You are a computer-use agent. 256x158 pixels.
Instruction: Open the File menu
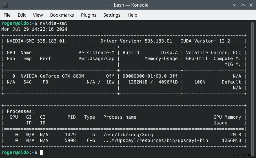coord(7,15)
